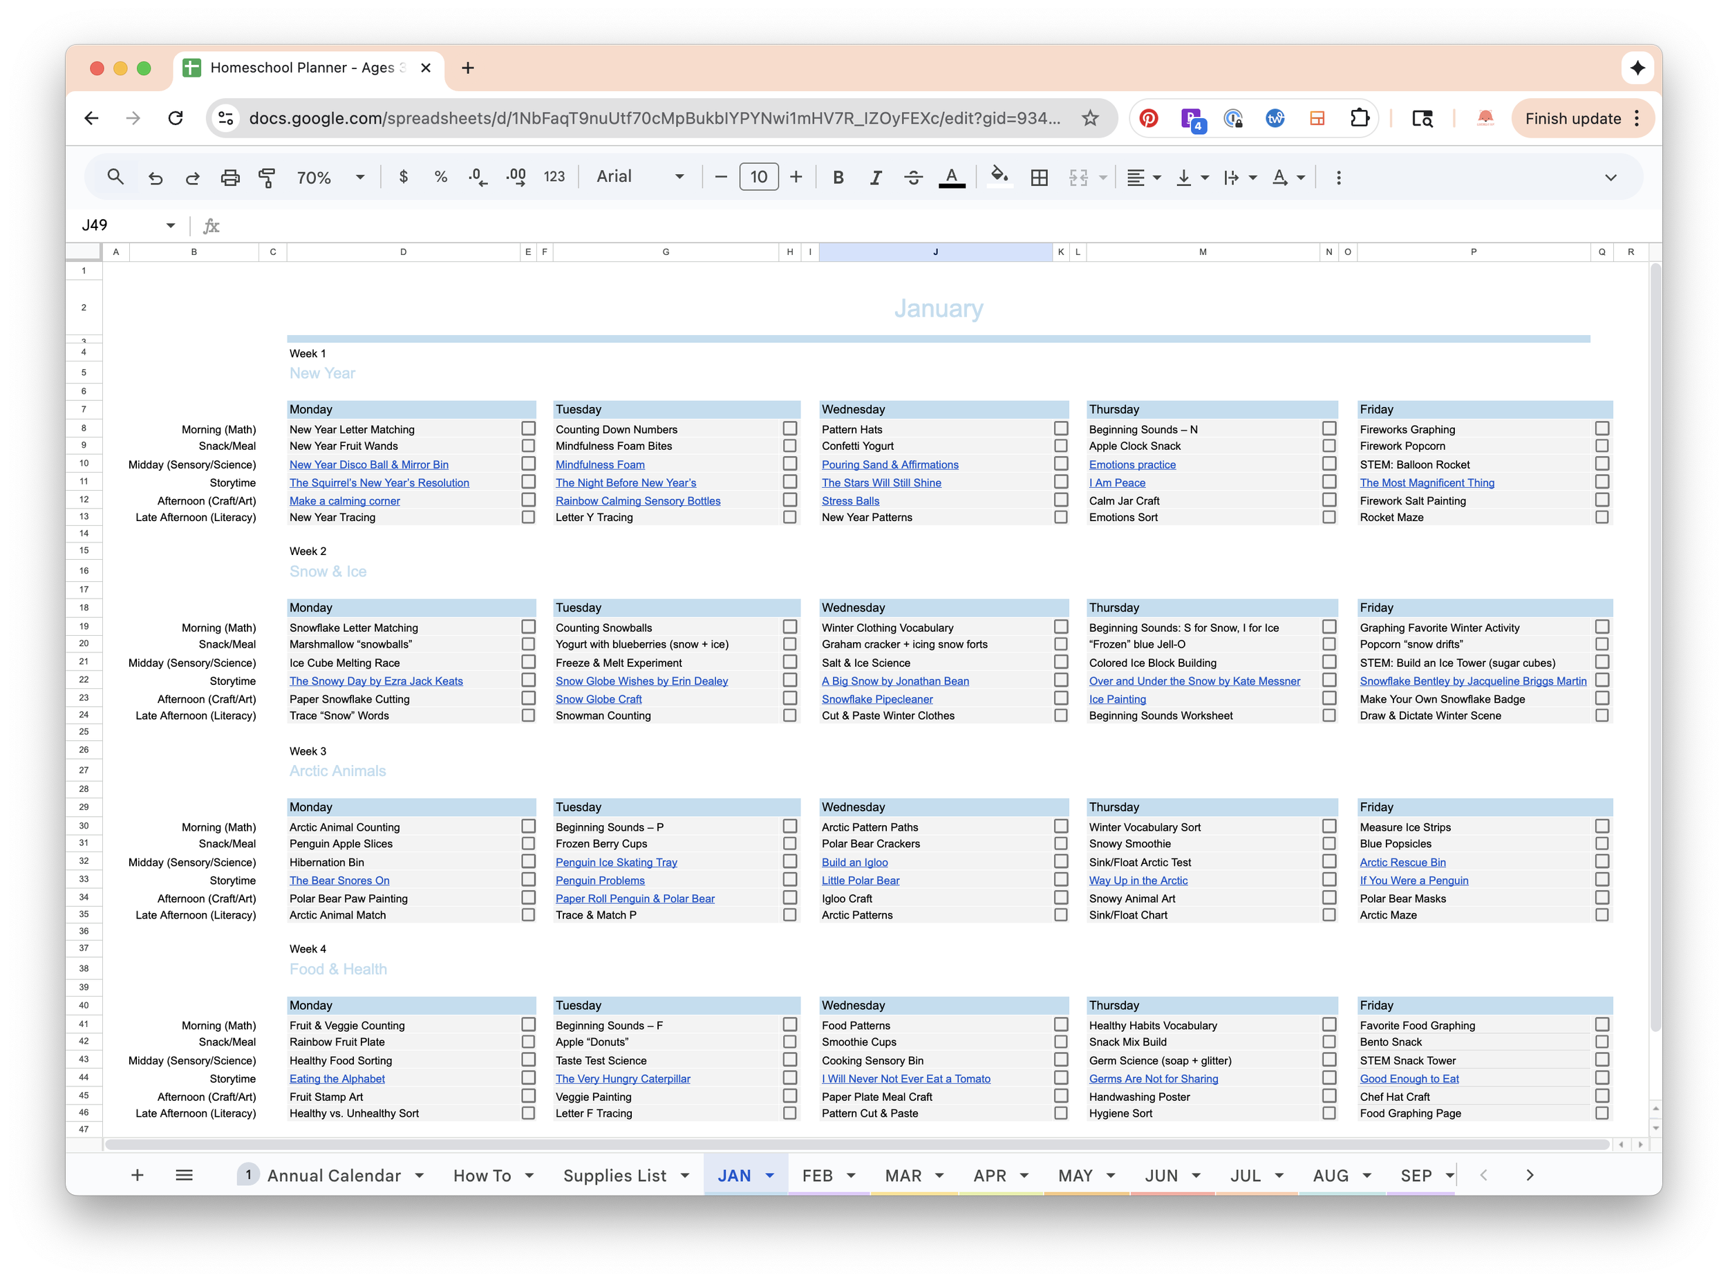Viewport: 1728px width, 1282px height.
Task: Open the horizontal align dropdown
Action: [x=1143, y=178]
